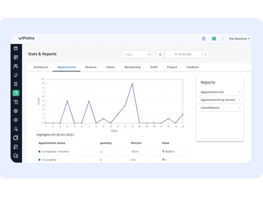Open the invoice document icon in sidebar
This screenshot has width=263, height=197.
point(16,84)
